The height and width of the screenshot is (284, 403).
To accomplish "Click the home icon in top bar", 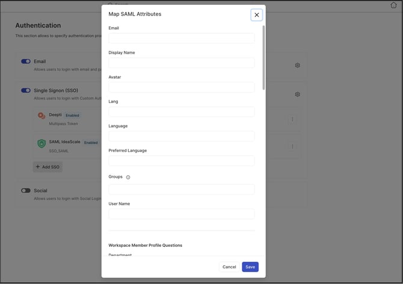I will (394, 5).
